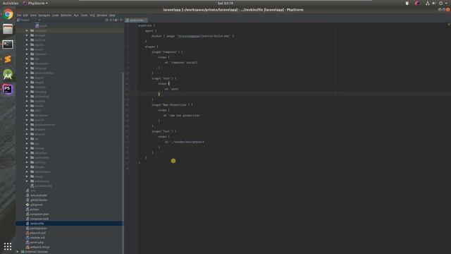451x254 pixels.
Task: Open Google Chrome from the dock
Action: pos(8,14)
